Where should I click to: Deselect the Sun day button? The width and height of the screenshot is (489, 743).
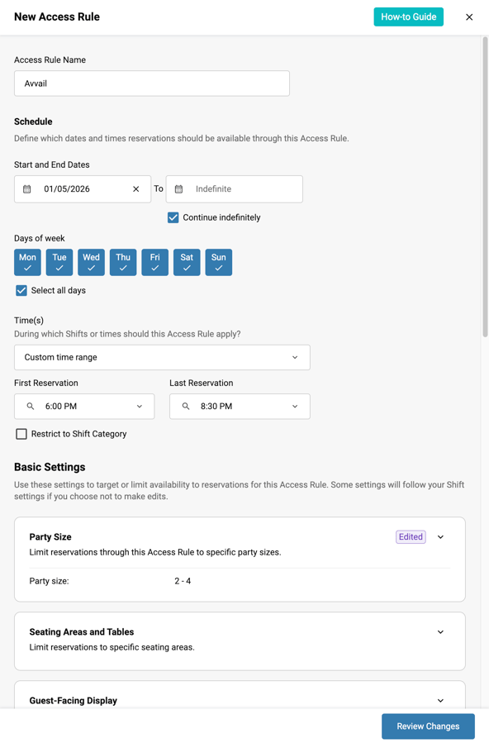tap(219, 262)
